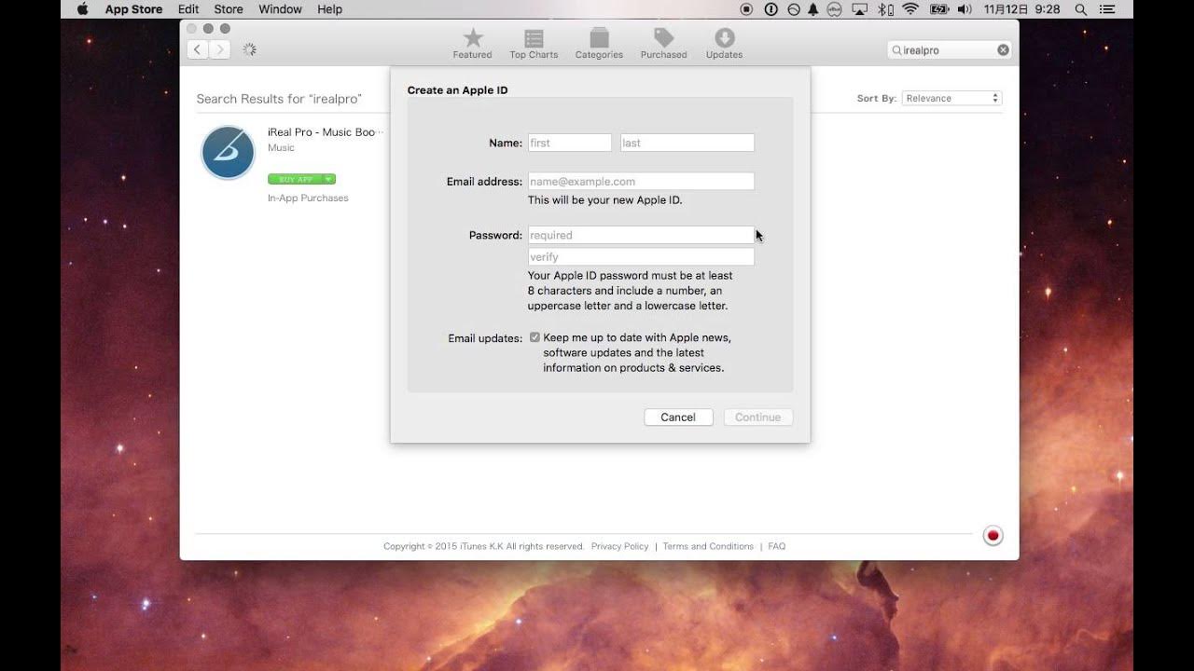This screenshot has width=1194, height=671.
Task: Click the red record button in the window corner
Action: tap(993, 536)
